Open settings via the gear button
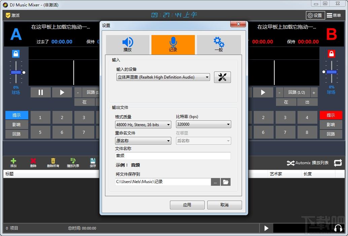This screenshot has height=236, width=348. click(x=315, y=15)
